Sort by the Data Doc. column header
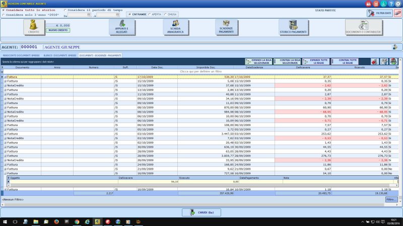This screenshot has height=226, width=403. point(157,67)
